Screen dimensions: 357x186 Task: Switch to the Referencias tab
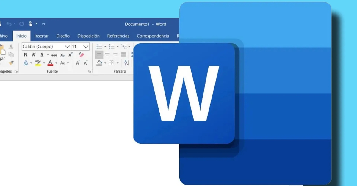coord(118,36)
